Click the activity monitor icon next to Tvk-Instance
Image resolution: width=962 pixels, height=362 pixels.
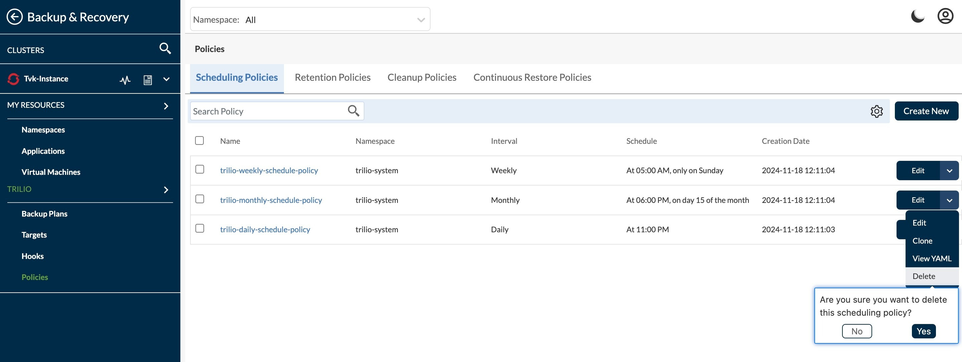[125, 79]
